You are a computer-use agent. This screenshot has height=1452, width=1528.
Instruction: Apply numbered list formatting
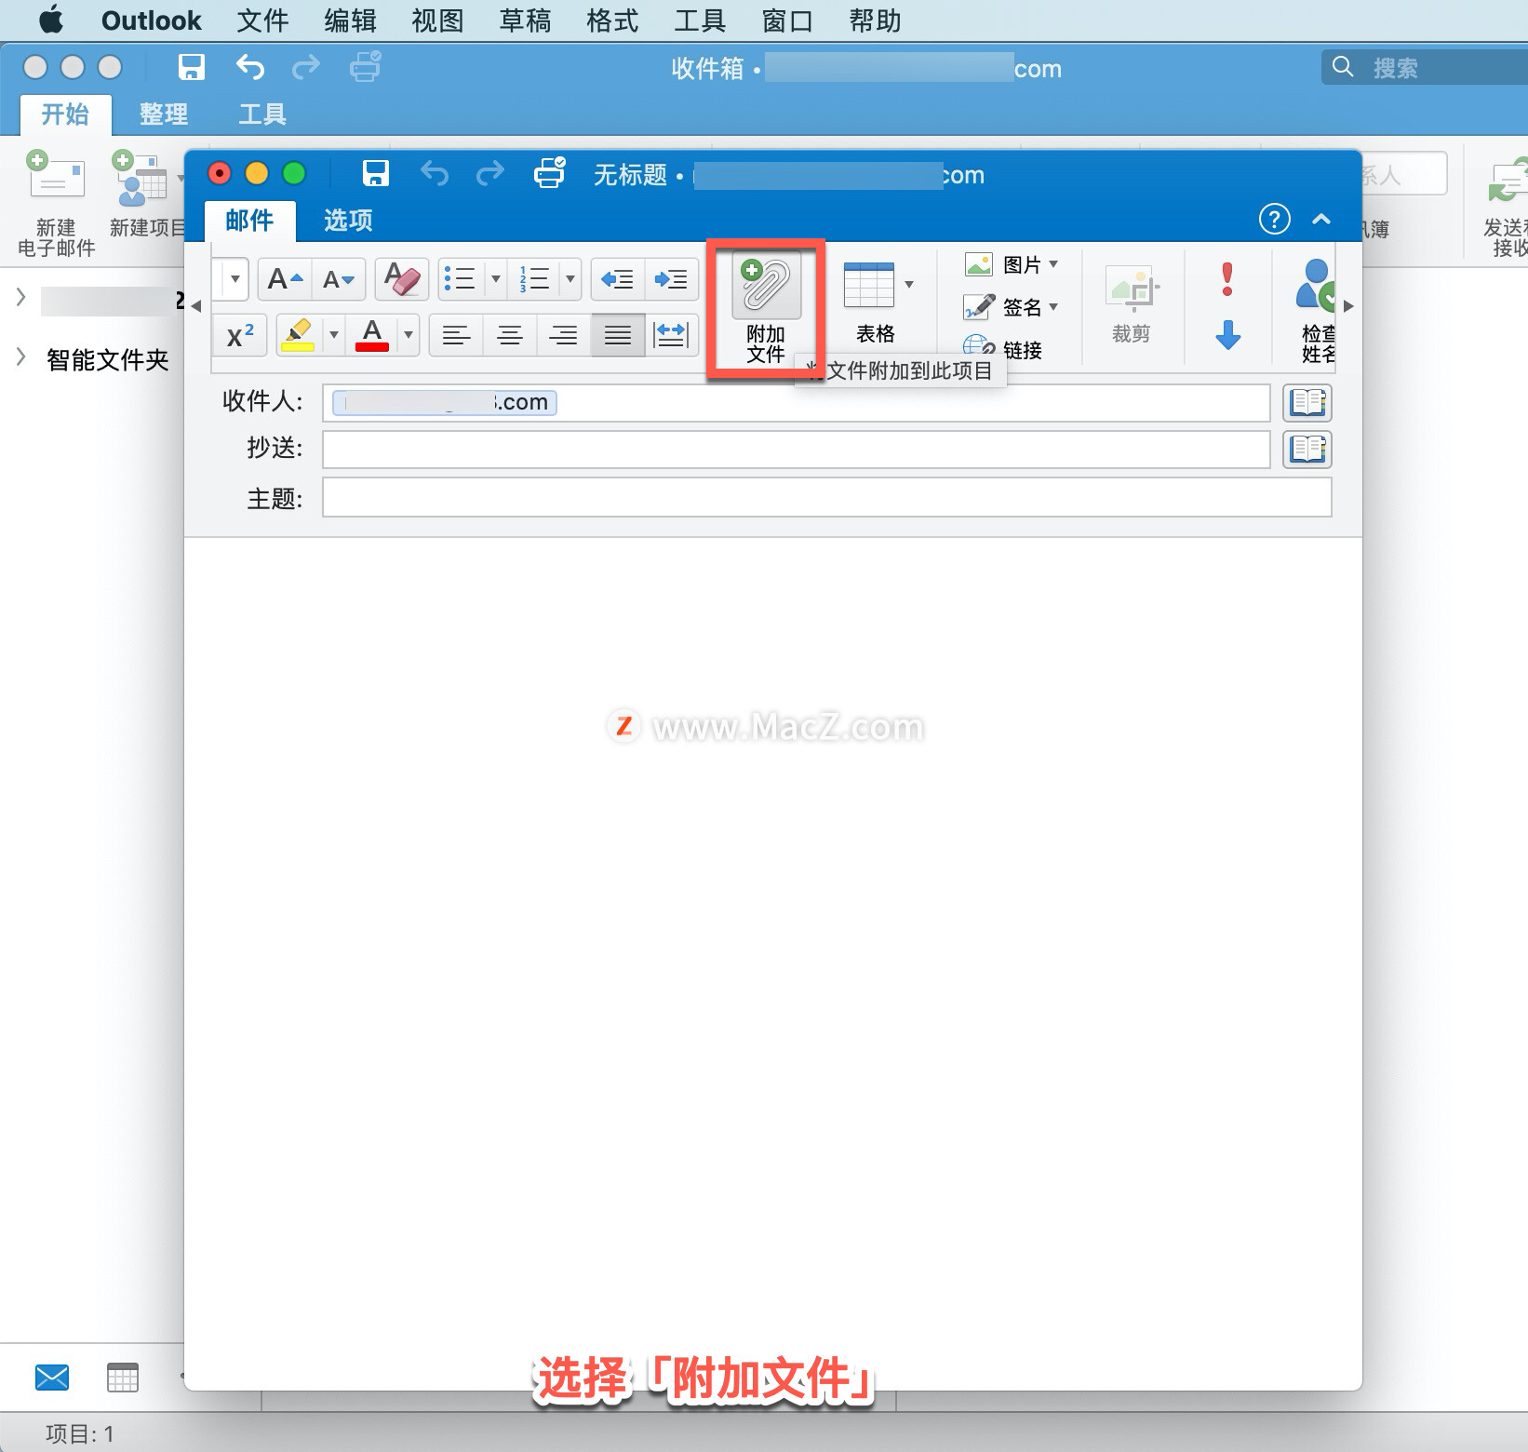(x=535, y=279)
